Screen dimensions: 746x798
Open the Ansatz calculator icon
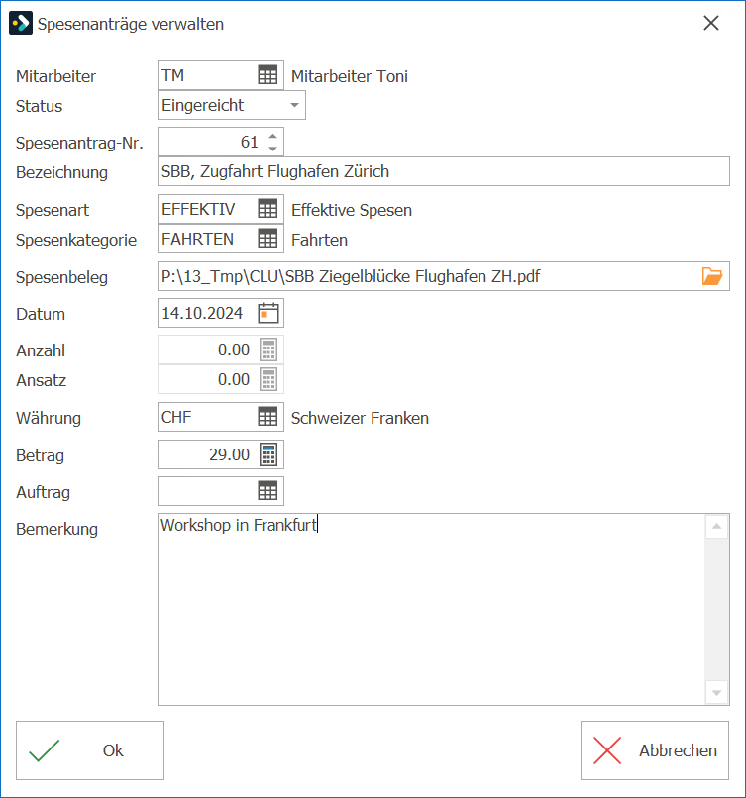(268, 379)
